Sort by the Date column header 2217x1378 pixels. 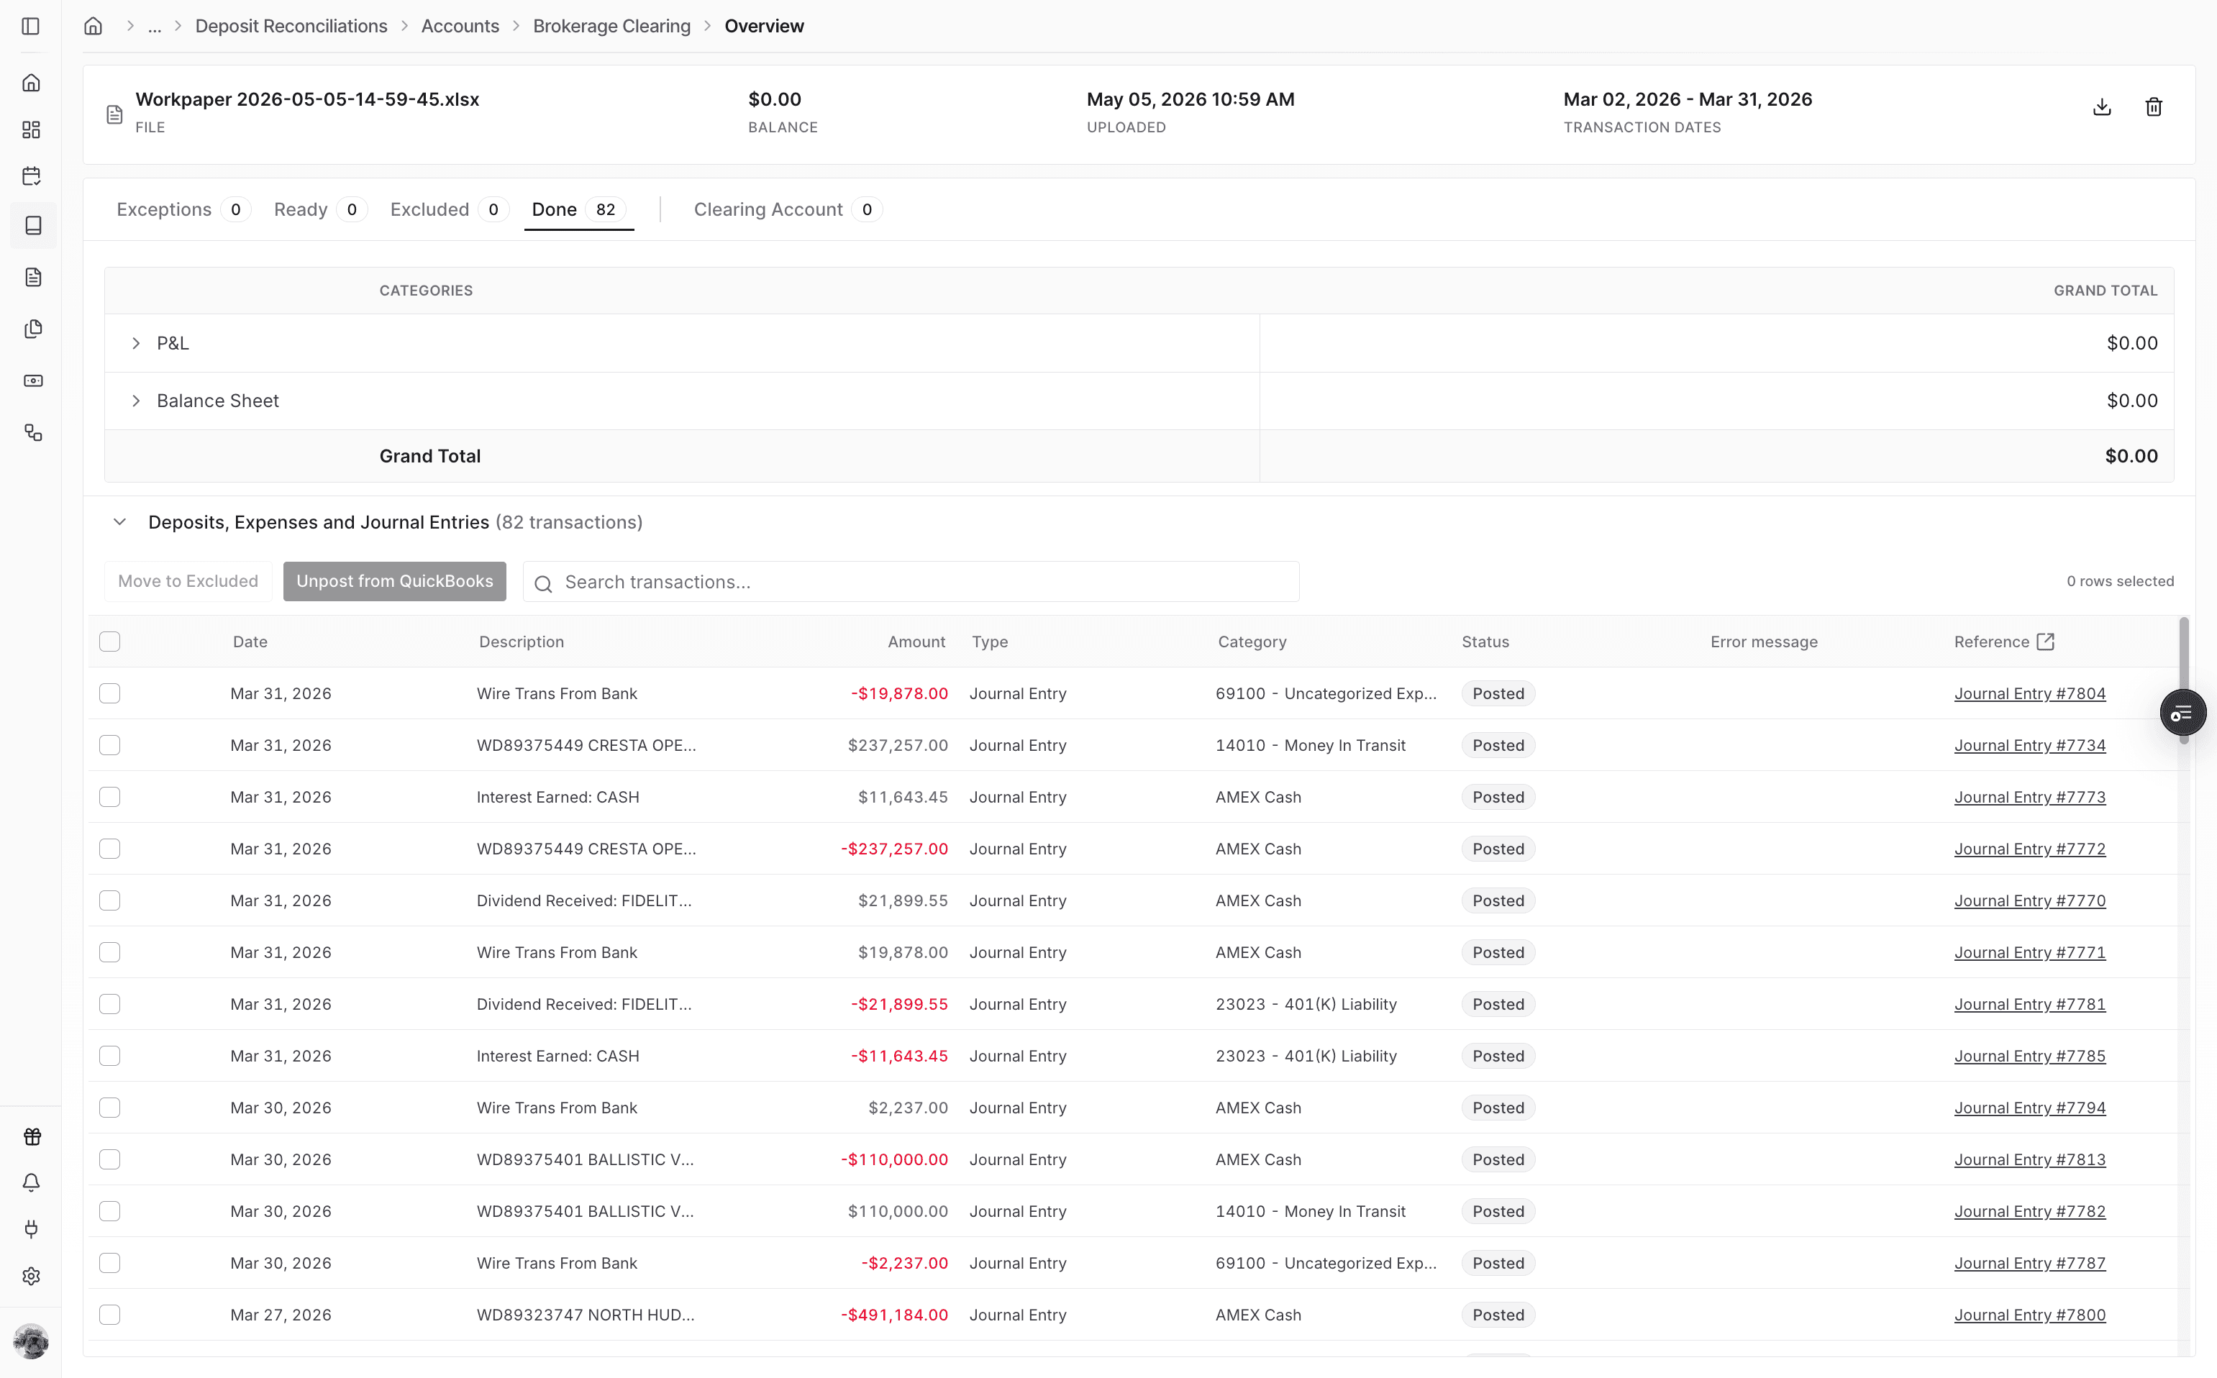250,642
